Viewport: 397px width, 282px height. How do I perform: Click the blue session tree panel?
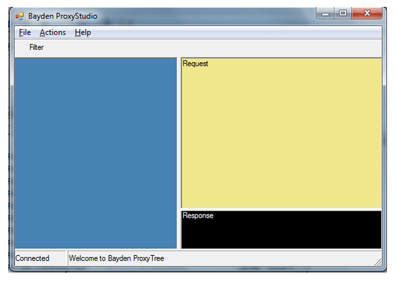point(96,153)
